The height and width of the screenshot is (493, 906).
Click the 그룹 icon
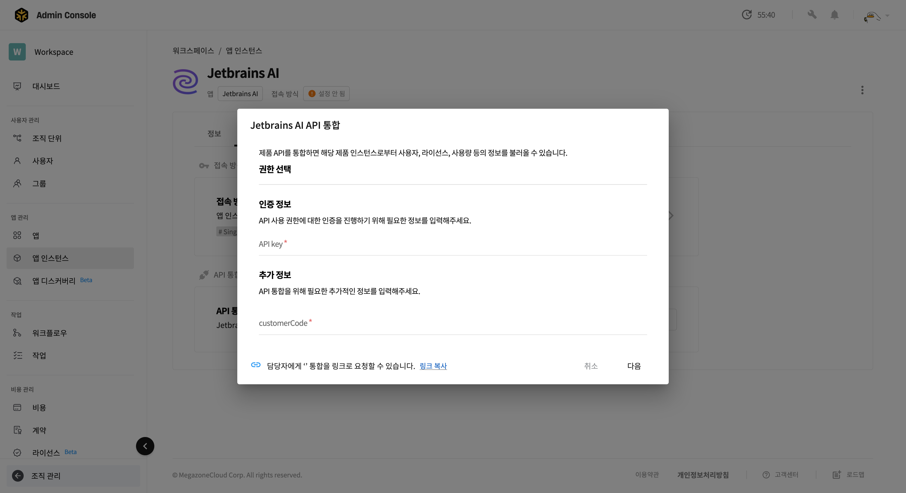pos(17,183)
